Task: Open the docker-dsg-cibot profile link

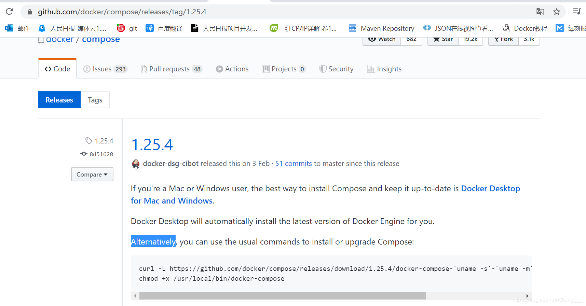Action: tap(171, 164)
